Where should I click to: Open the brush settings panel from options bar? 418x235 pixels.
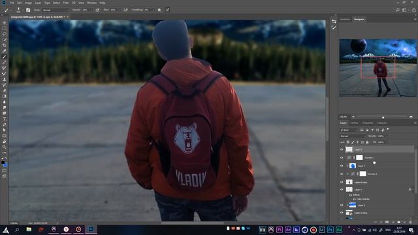tap(28, 10)
